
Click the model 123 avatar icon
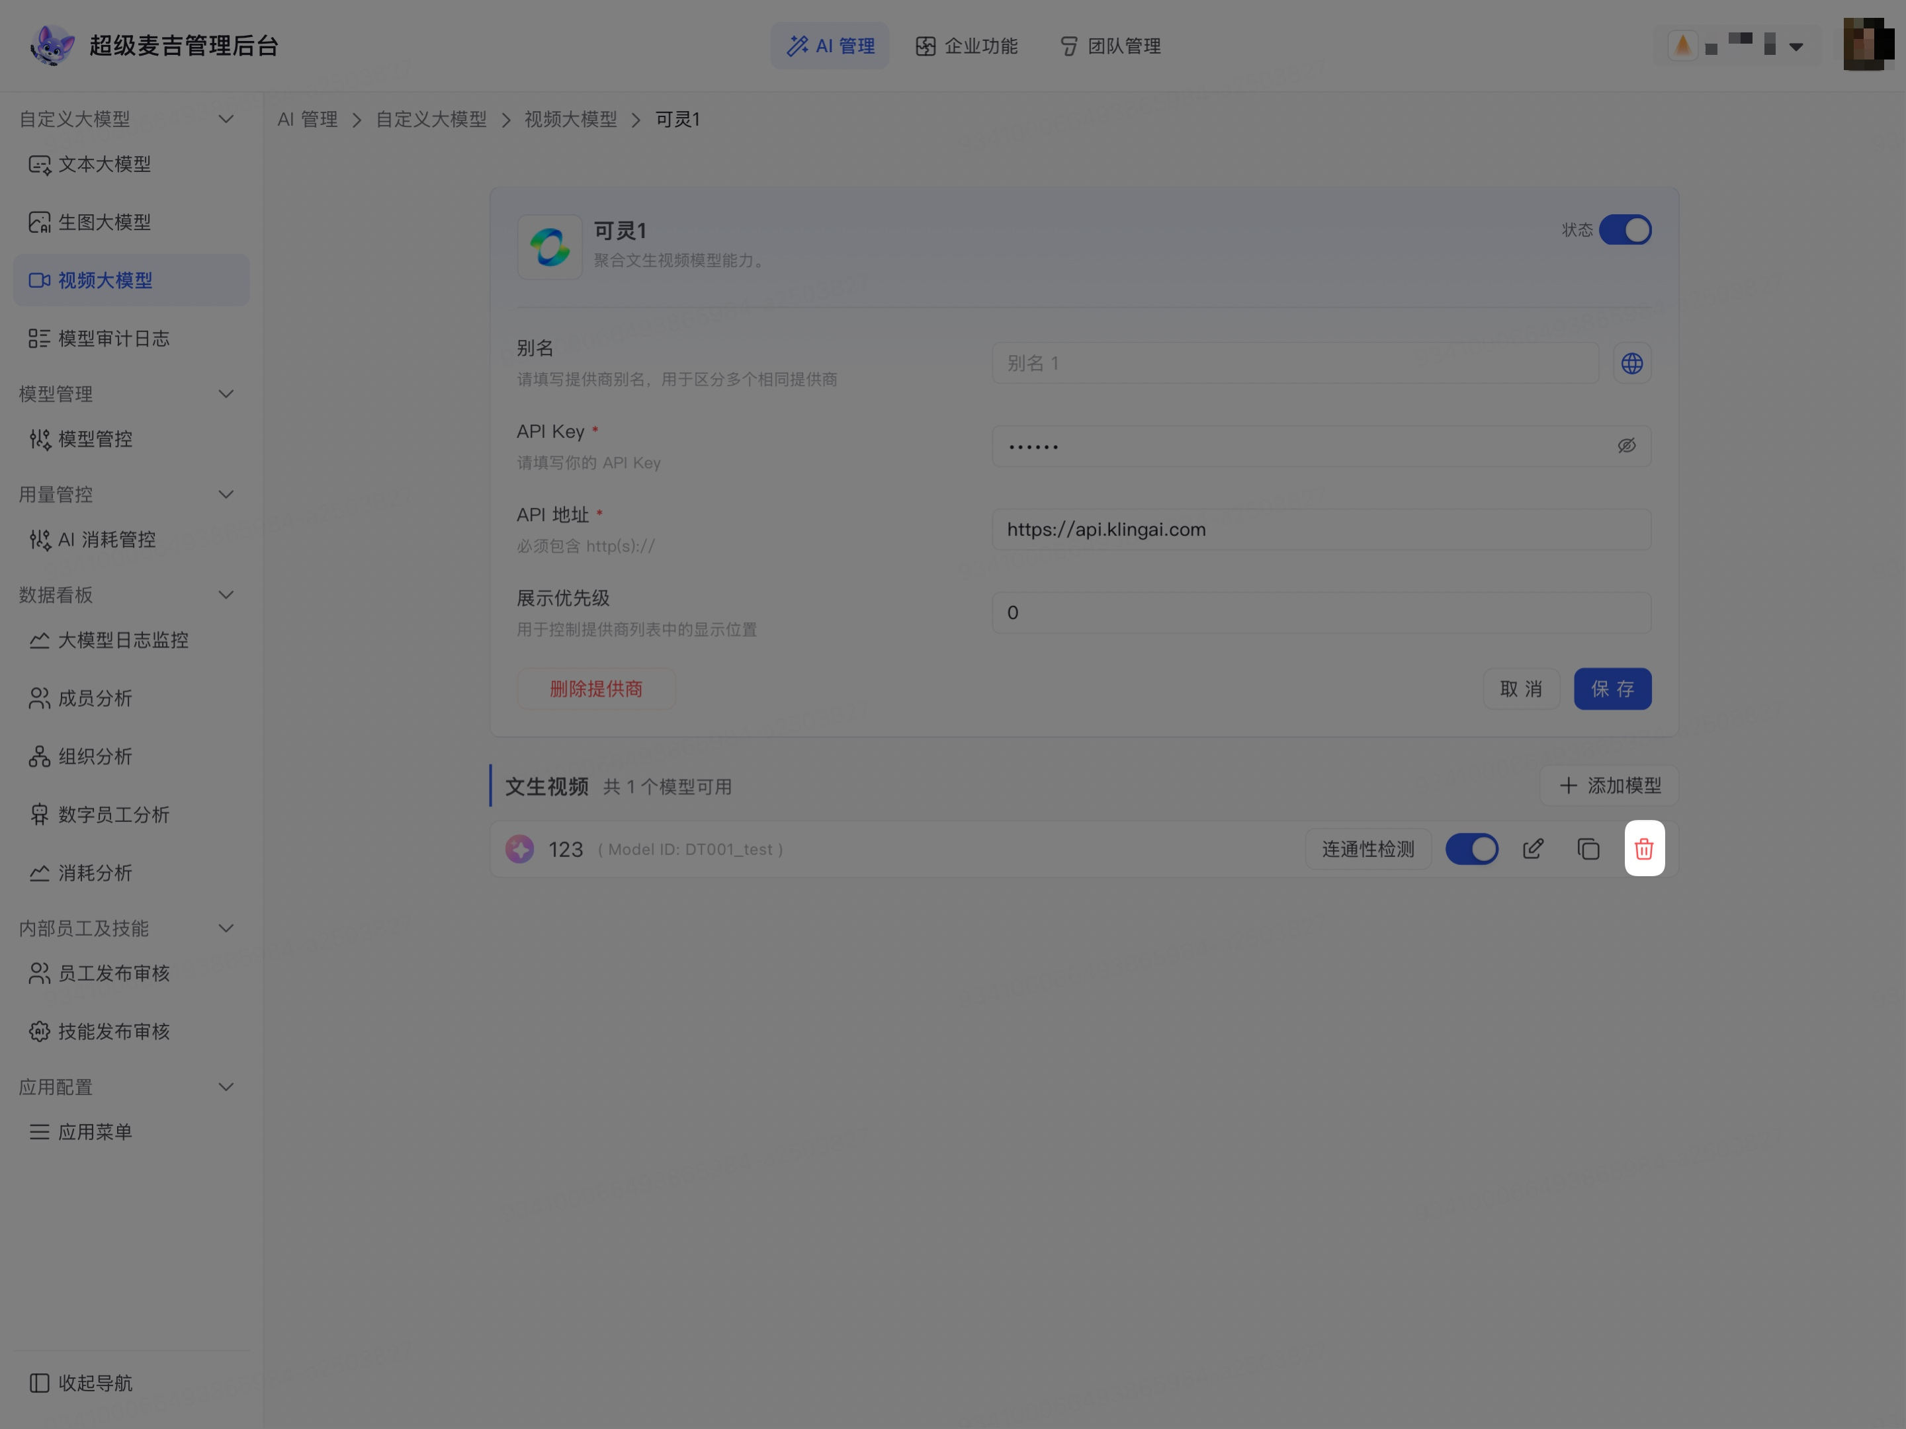(x=519, y=849)
